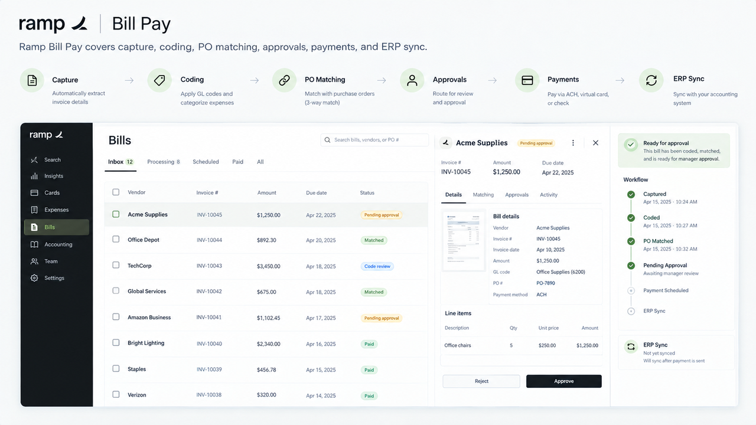
Task: Click the Ramp logo in the sidebar
Action: 46,135
